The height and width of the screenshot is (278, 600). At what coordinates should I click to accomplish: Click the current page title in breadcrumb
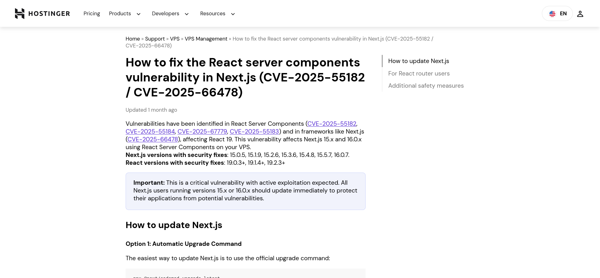tap(279, 42)
